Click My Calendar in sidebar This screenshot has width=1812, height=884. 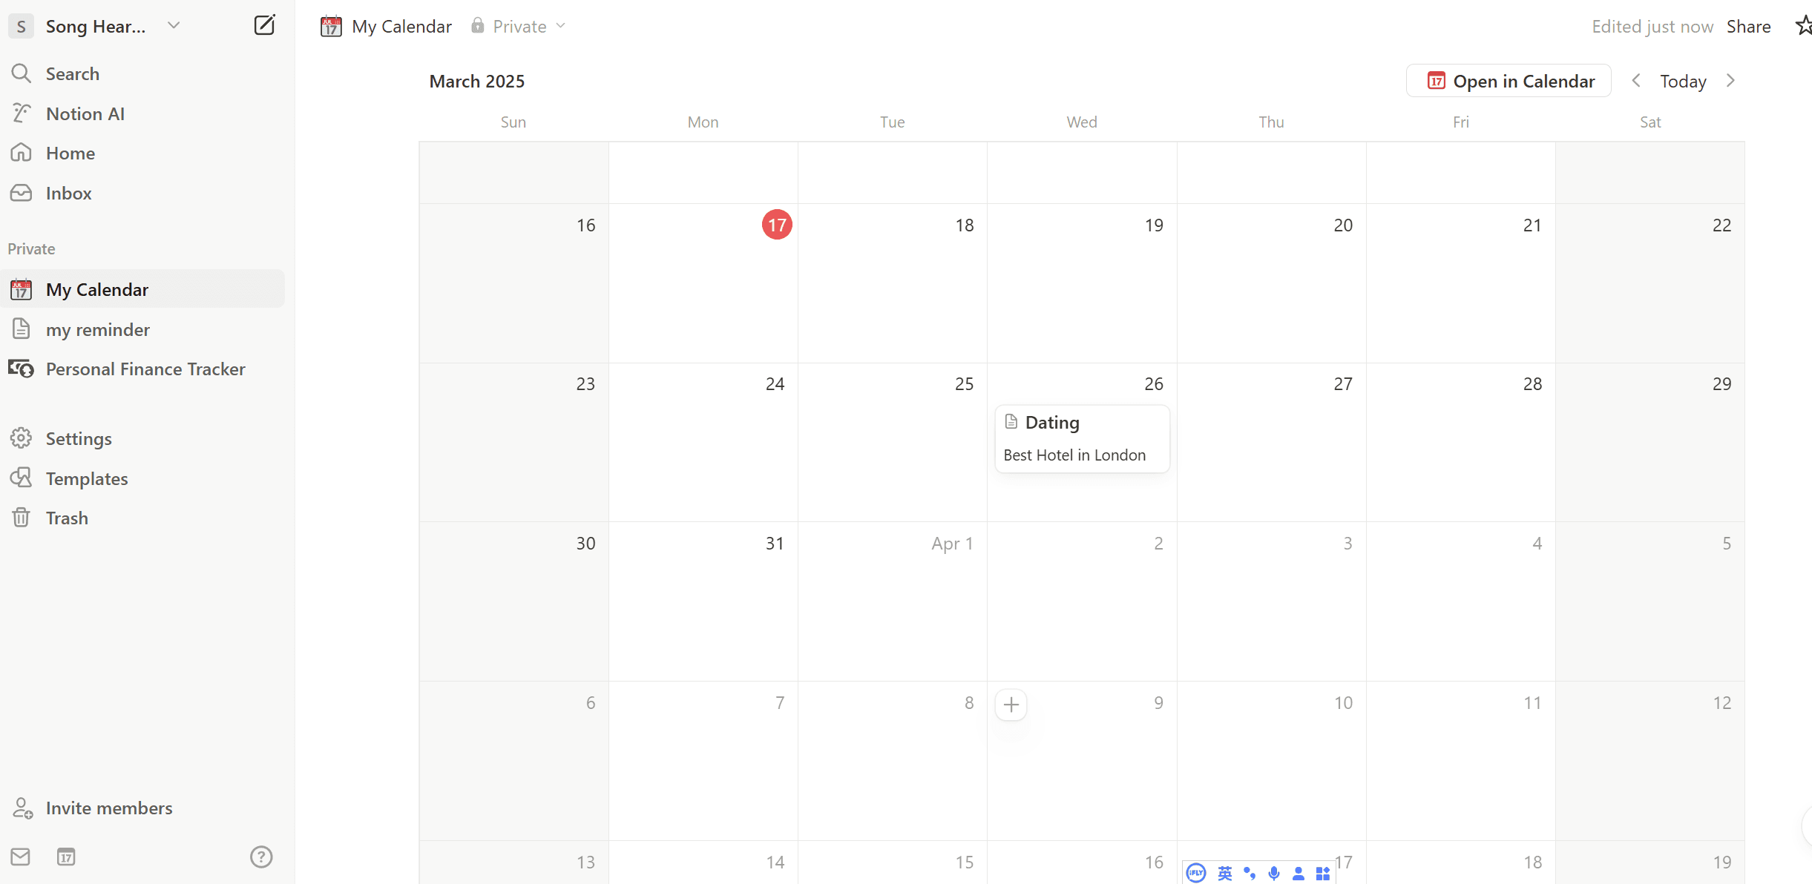coord(97,289)
